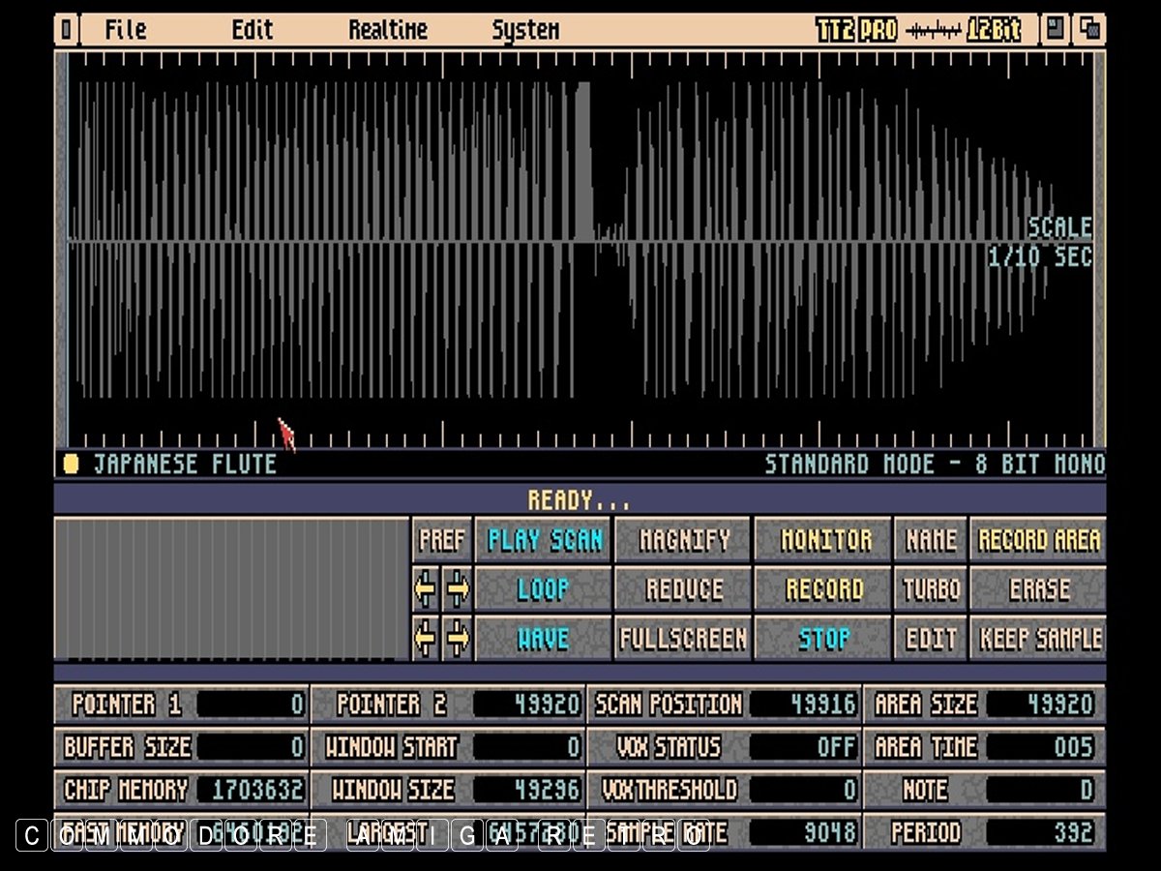Click the KEEP SAMPLE button
The image size is (1161, 871).
pos(1039,639)
